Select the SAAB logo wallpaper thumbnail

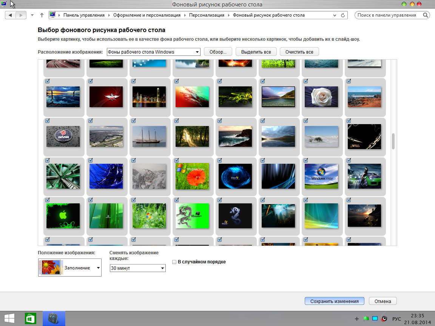[63, 136]
